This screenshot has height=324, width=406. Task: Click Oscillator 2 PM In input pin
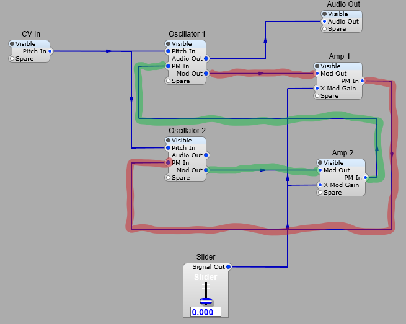168,163
